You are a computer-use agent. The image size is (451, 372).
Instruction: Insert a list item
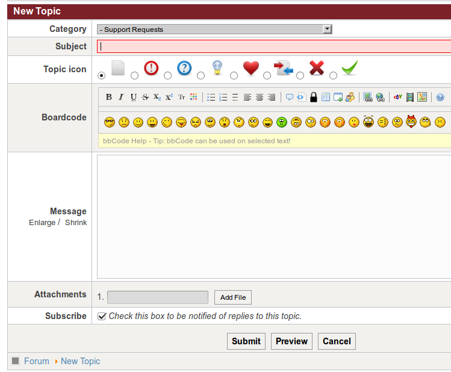[x=235, y=97]
